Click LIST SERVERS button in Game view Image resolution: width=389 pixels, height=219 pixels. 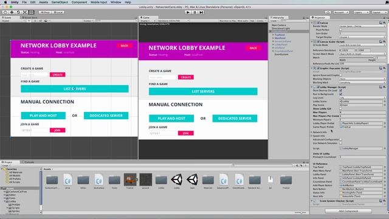[x=203, y=91]
